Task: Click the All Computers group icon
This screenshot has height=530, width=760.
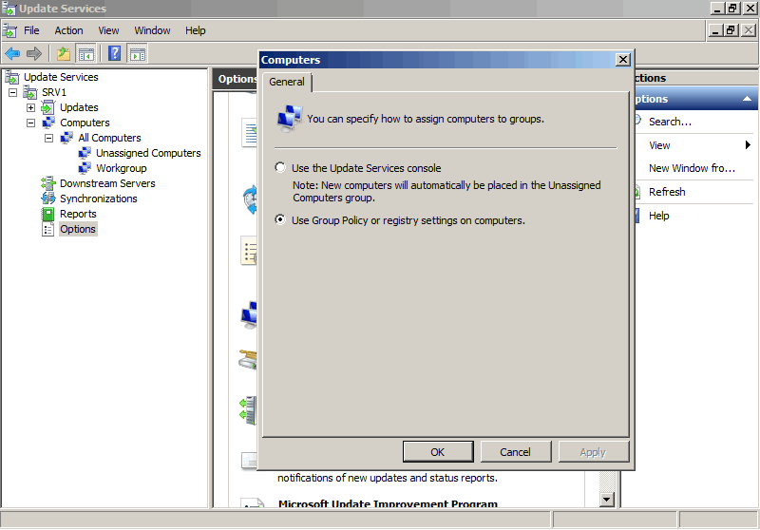Action: [66, 138]
